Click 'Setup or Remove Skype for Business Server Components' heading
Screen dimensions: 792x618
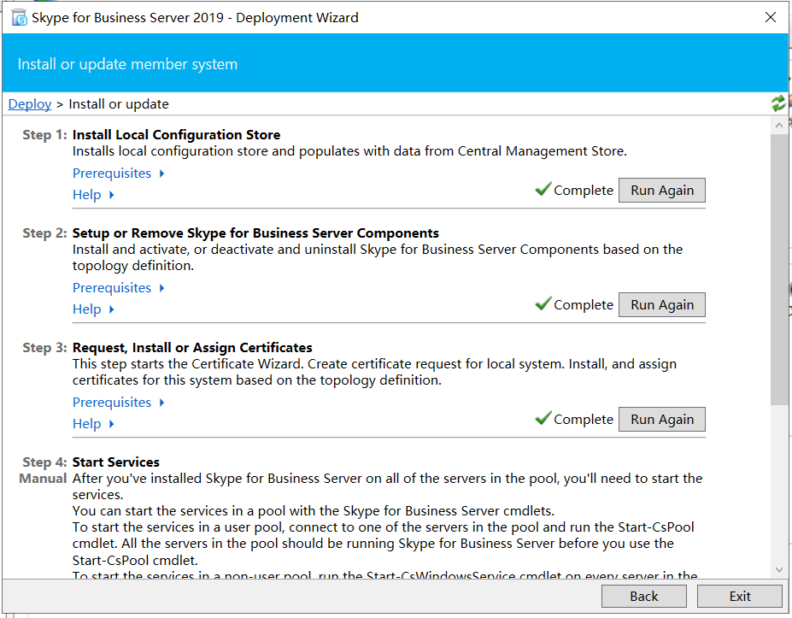pyautogui.click(x=255, y=233)
